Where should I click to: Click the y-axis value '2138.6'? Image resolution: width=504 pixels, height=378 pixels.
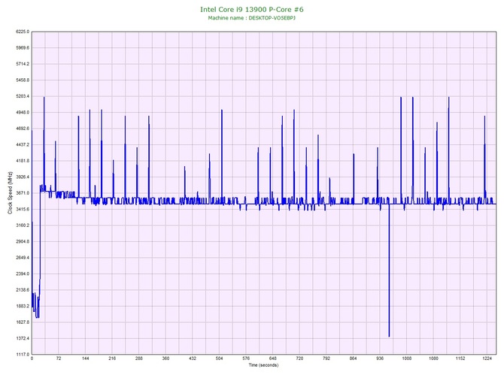pyautogui.click(x=23, y=290)
